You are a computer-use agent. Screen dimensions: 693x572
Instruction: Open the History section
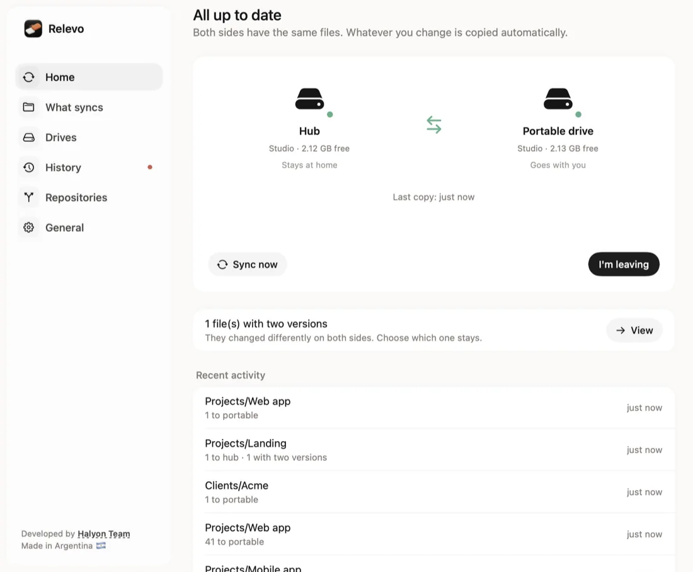tap(89, 168)
